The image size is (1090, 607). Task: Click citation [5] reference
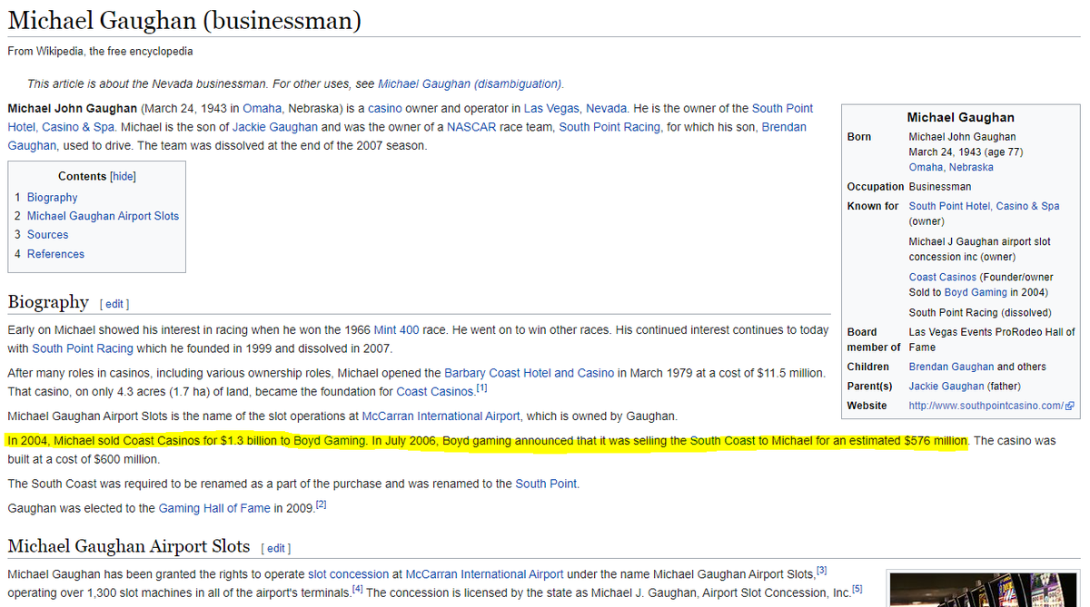point(857,590)
